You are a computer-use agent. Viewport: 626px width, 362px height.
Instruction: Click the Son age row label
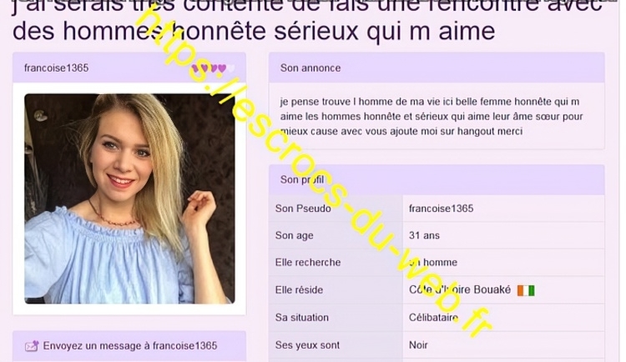[x=295, y=235]
